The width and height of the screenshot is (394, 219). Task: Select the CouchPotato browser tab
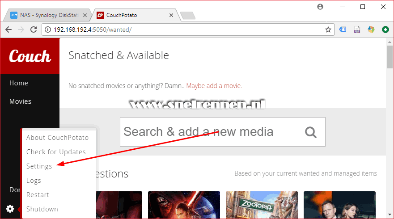(x=134, y=15)
